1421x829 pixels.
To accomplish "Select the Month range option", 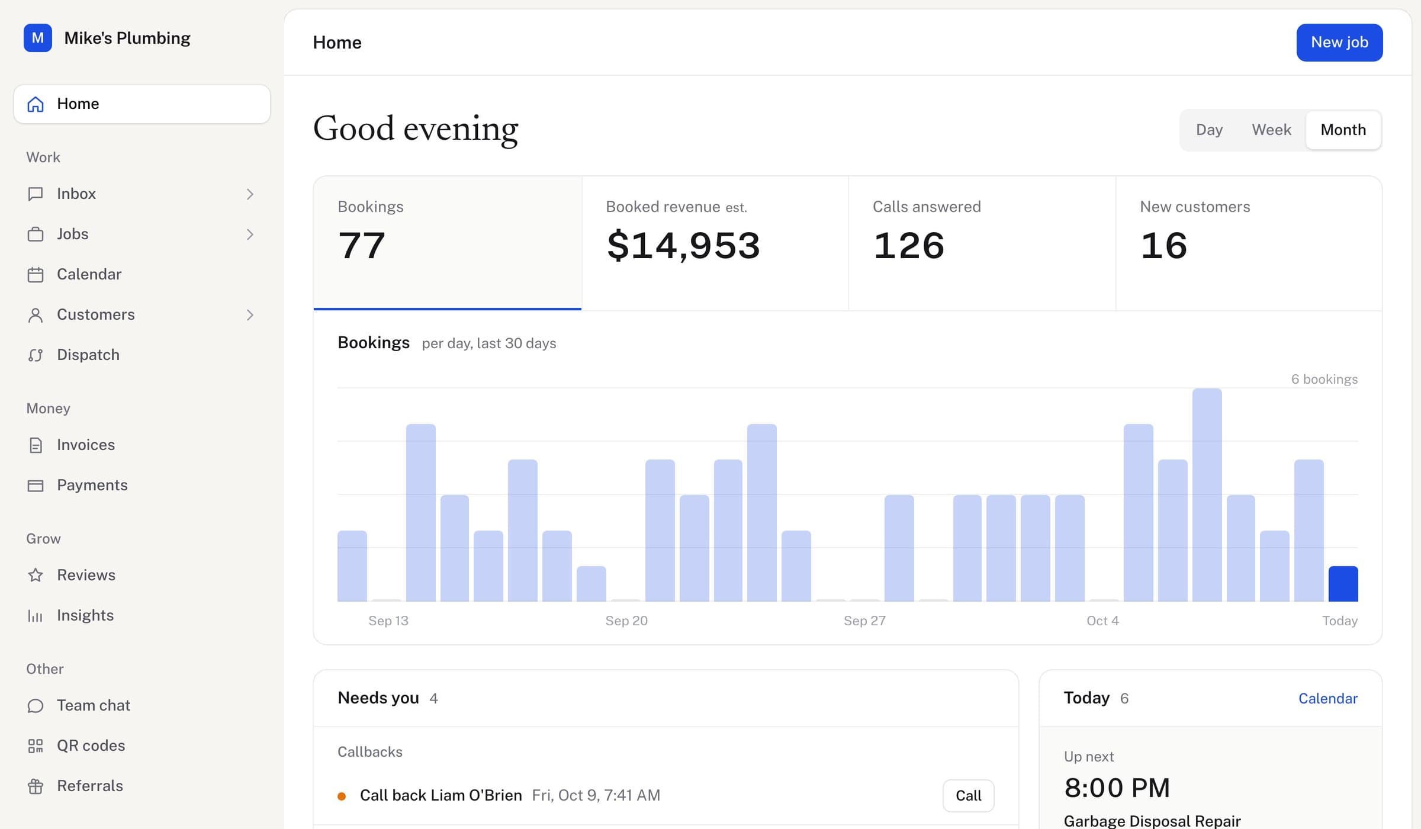I will [x=1343, y=130].
